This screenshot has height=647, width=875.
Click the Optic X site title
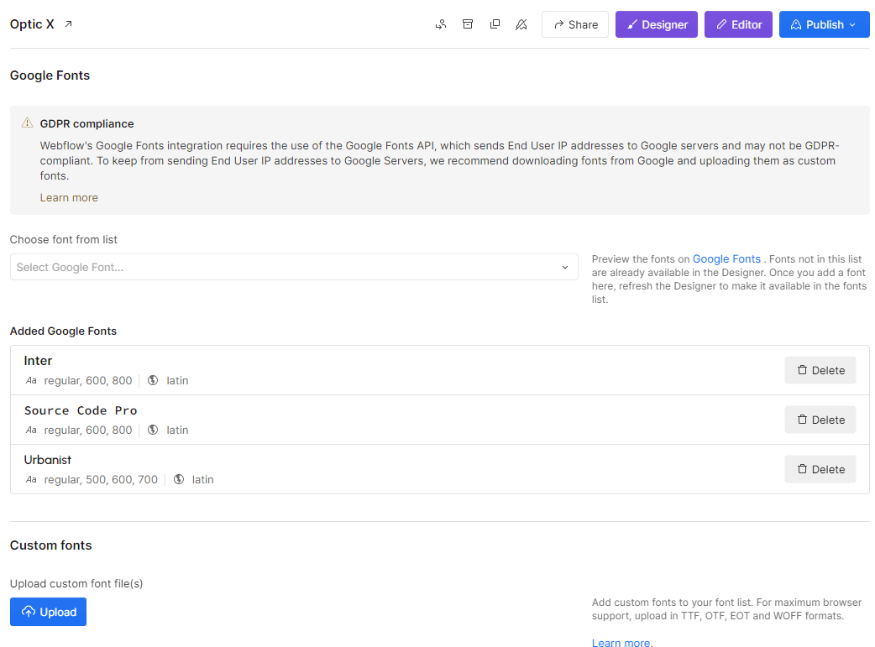coord(32,24)
